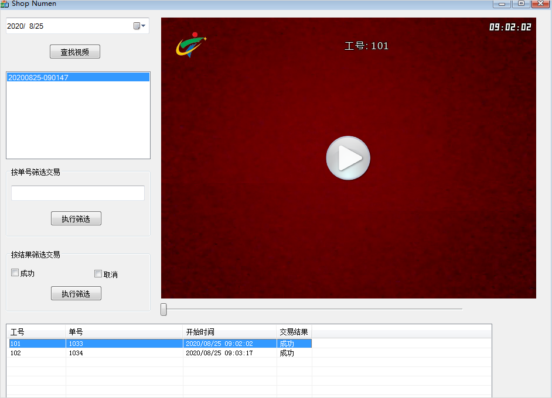The height and width of the screenshot is (398, 552).
Task: Click start time 2020/08/25 09:03:17
Action: (x=230, y=353)
